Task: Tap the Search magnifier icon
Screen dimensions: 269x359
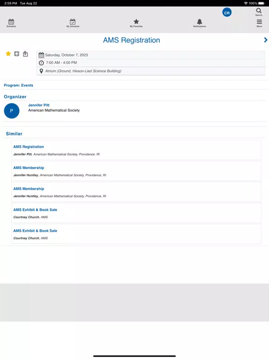Action: tap(259, 12)
